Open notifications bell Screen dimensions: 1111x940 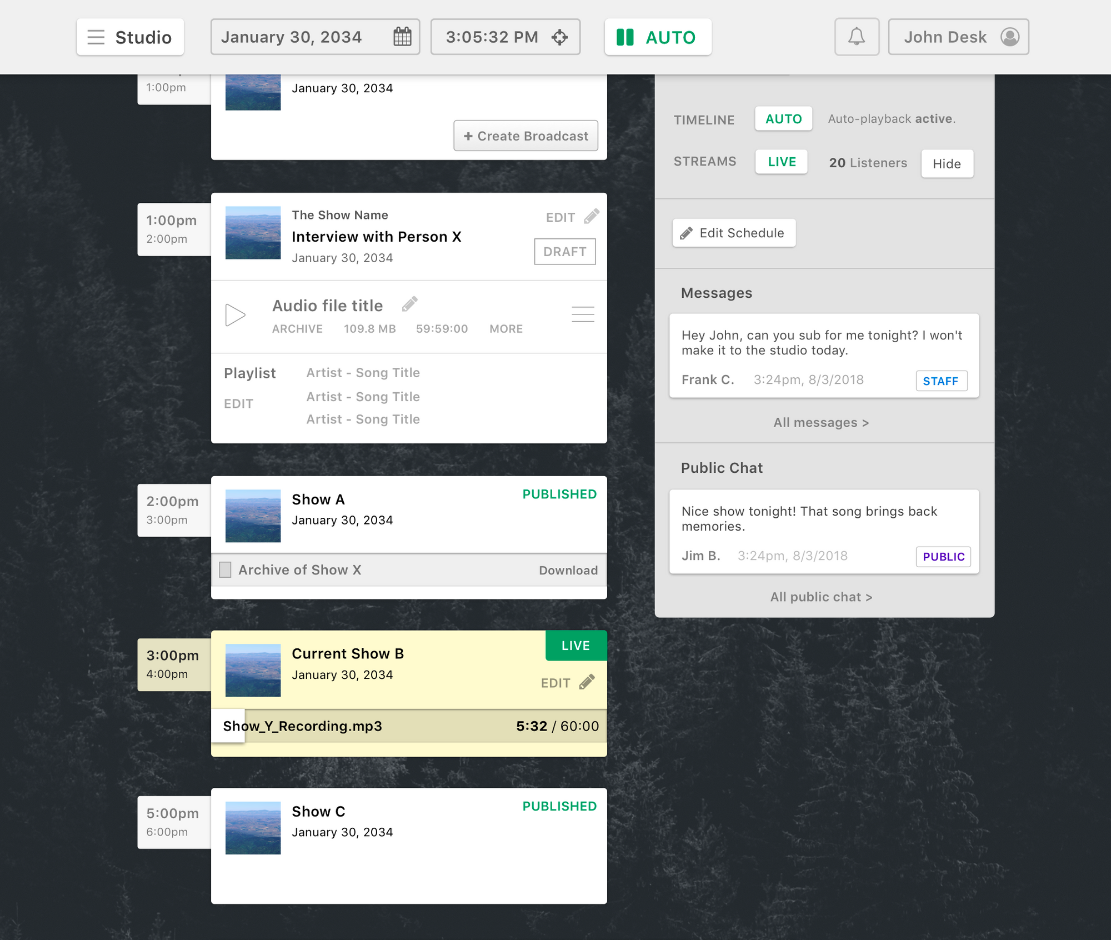(x=857, y=37)
